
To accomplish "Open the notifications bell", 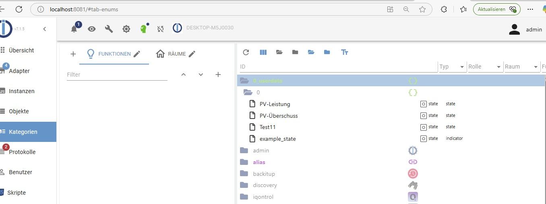I will pyautogui.click(x=74, y=29).
